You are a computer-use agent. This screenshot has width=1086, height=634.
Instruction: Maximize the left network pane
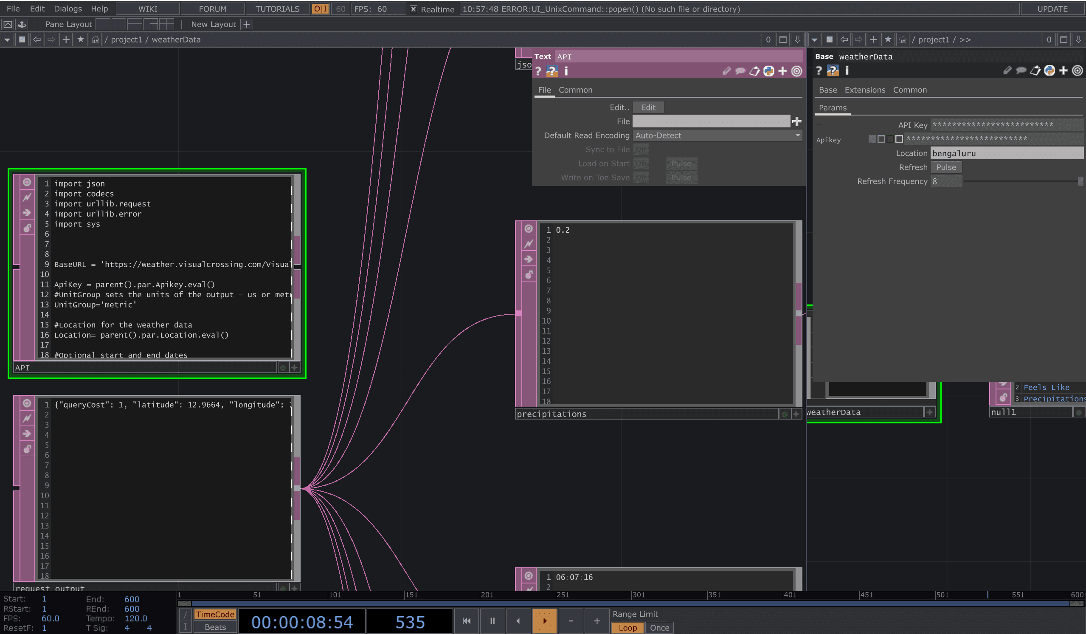tap(783, 39)
